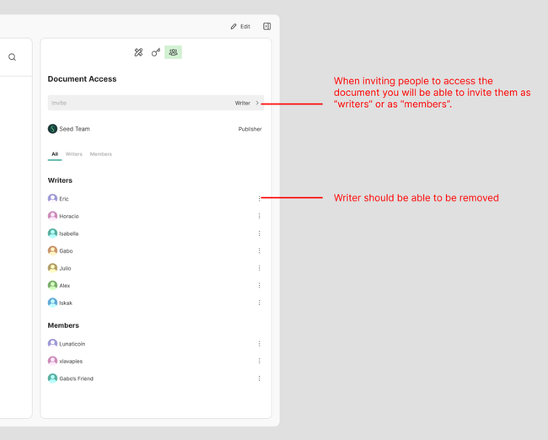Open the Writer role dropdown in Invite
The height and width of the screenshot is (440, 548).
pos(246,103)
